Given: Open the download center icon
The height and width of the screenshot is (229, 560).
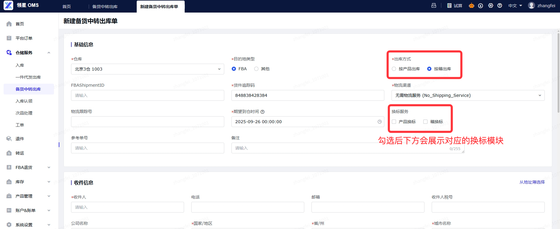Looking at the screenshot, I should (481, 6).
